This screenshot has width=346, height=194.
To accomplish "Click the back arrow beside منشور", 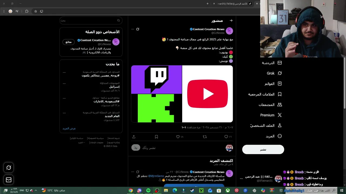I will tap(231, 20).
